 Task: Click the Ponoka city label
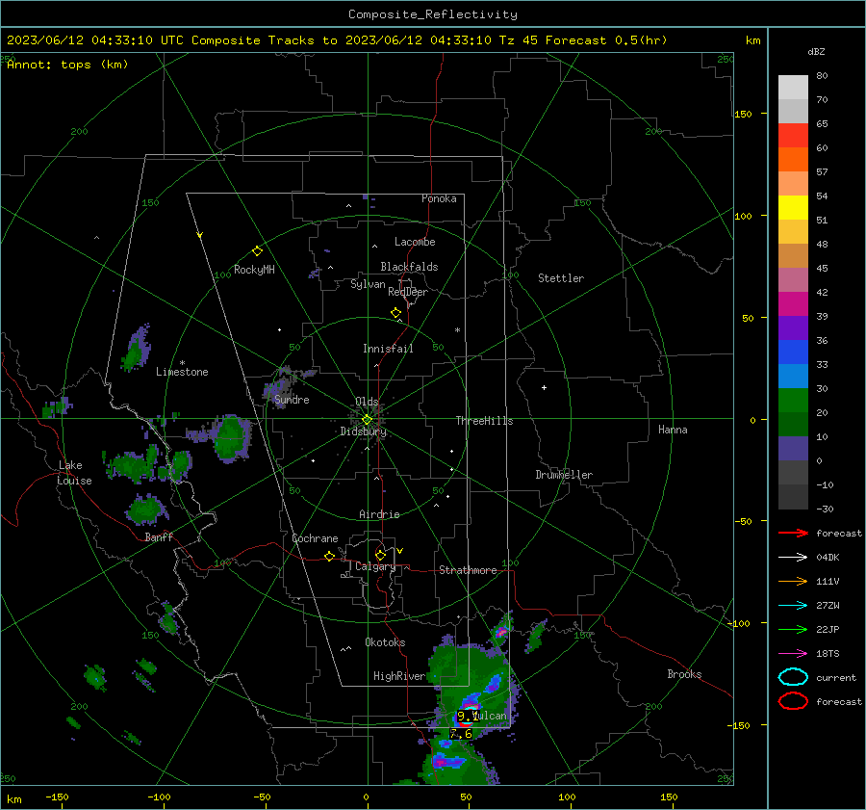pos(439,198)
